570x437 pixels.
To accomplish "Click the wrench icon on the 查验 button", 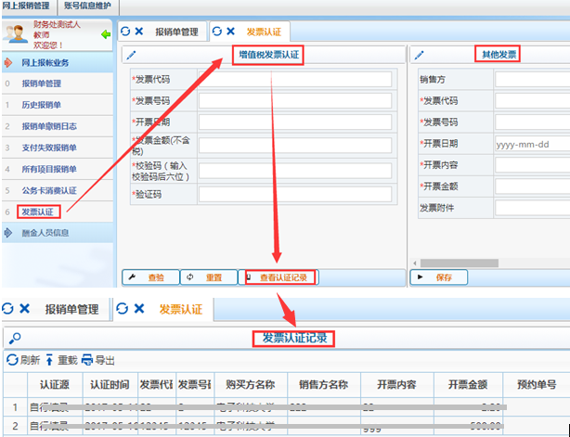I will (133, 277).
